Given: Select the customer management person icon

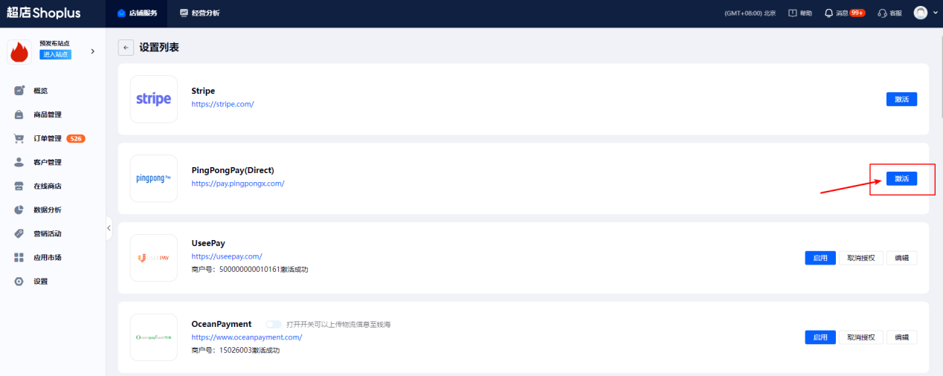Looking at the screenshot, I should point(19,162).
